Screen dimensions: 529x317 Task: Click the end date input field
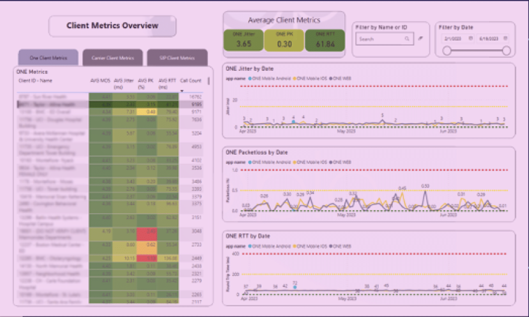click(489, 39)
